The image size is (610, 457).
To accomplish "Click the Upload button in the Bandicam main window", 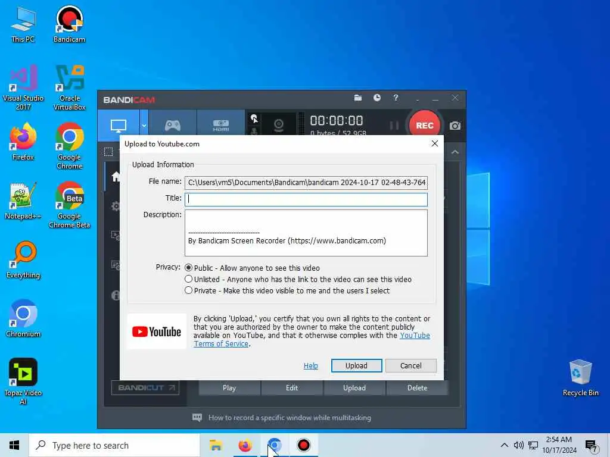I will tap(354, 388).
